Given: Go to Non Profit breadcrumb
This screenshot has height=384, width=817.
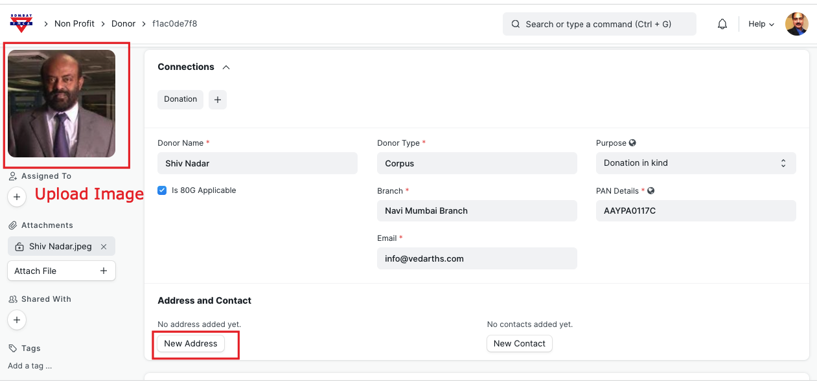Looking at the screenshot, I should point(75,24).
